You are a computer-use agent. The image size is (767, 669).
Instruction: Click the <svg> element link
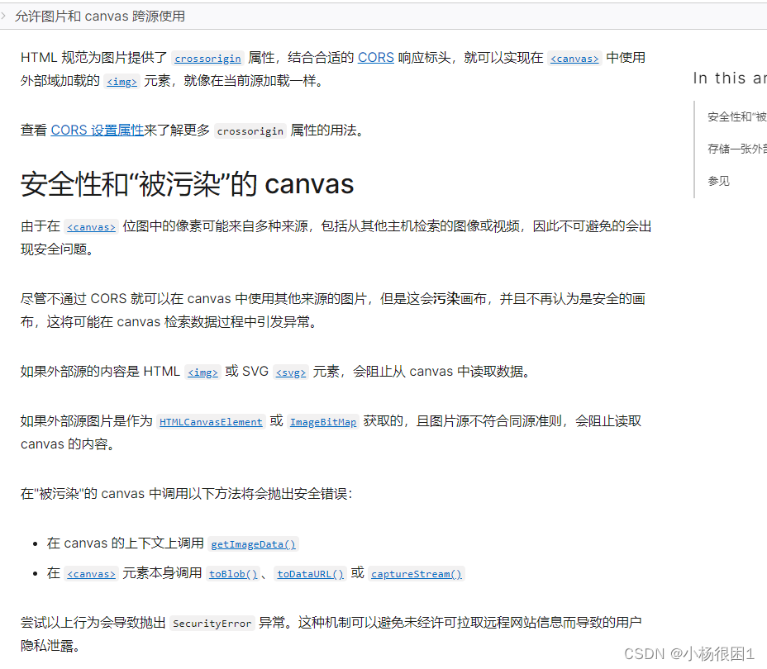[x=290, y=372]
